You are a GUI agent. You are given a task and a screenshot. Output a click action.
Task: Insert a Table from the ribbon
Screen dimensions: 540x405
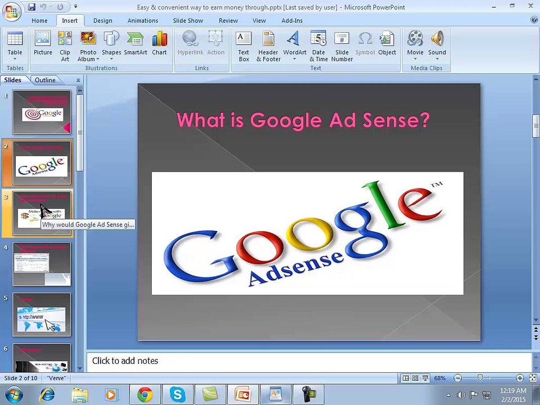click(15, 46)
